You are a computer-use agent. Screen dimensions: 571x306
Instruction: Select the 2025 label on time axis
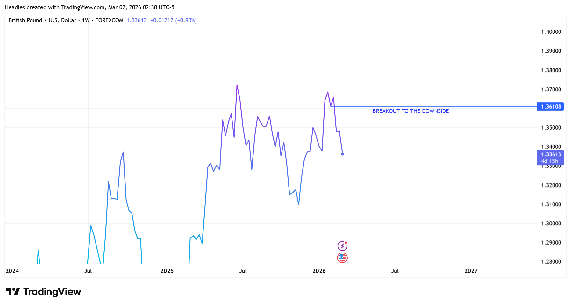point(167,271)
